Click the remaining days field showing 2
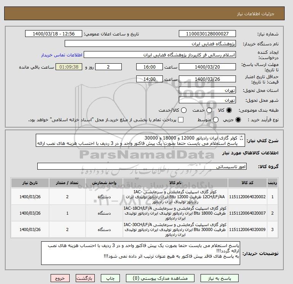Screen dimensions: 293x284 click(108, 67)
